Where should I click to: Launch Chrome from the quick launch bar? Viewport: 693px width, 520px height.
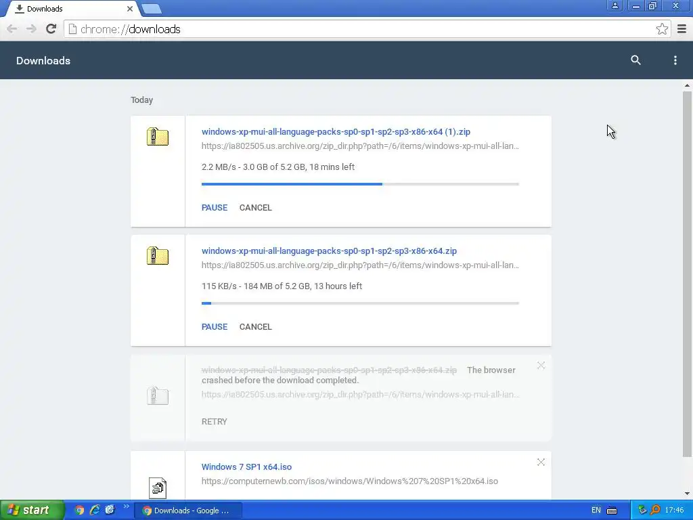click(79, 510)
